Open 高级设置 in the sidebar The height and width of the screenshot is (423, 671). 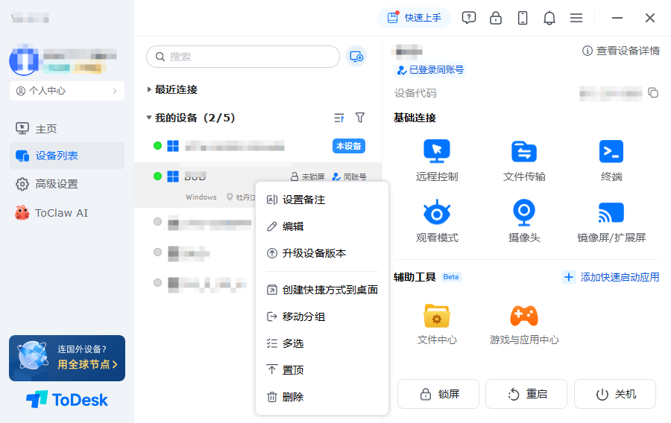click(67, 184)
